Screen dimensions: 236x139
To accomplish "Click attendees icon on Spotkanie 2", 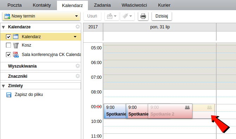I will coord(187,107).
